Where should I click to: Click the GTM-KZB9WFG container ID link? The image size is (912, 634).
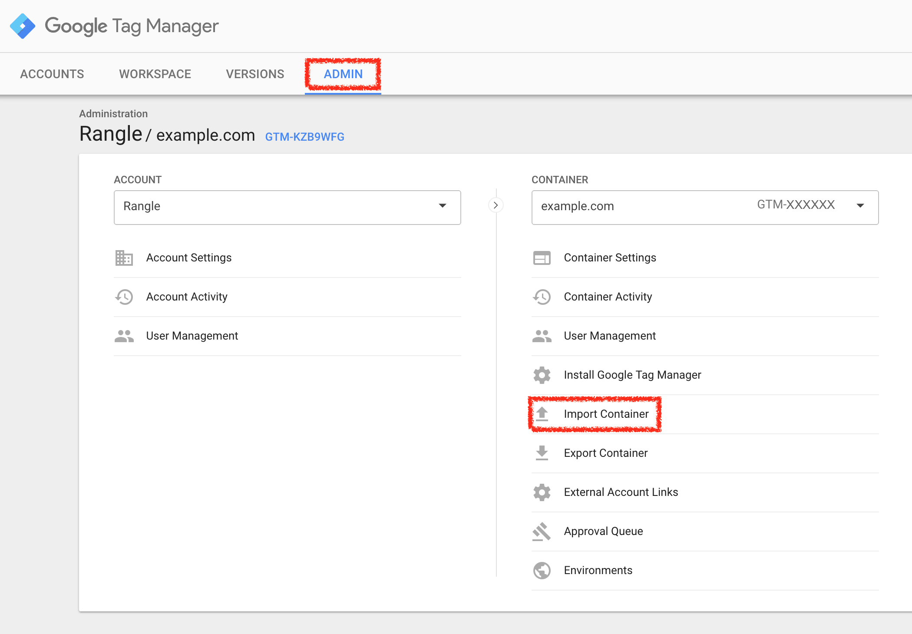pyautogui.click(x=304, y=137)
